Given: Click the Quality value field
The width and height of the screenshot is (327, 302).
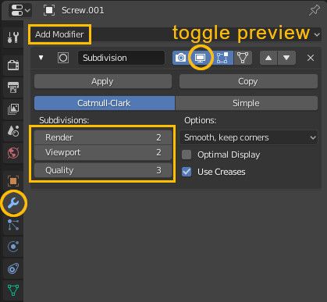Looking at the screenshot, I should [103, 170].
